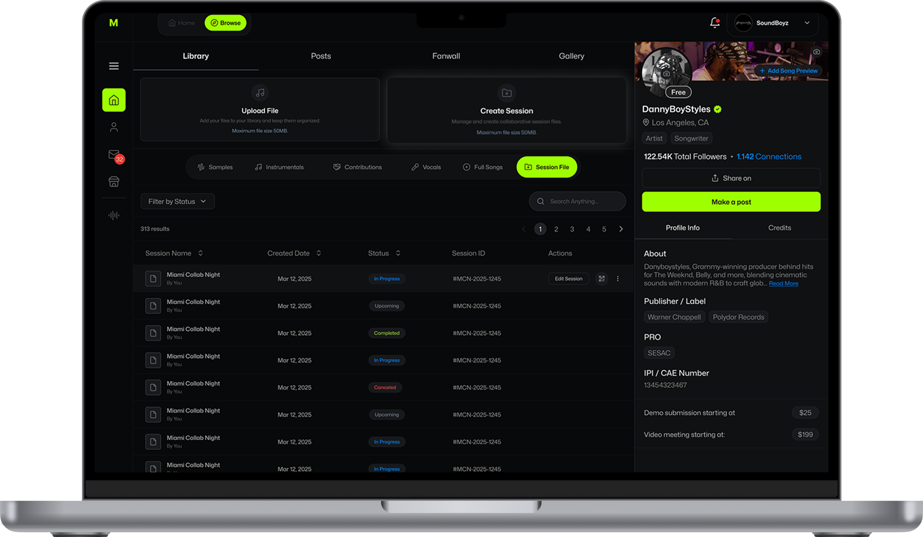Click Read More link in About
Screen dimensions: 923x537
783,284
